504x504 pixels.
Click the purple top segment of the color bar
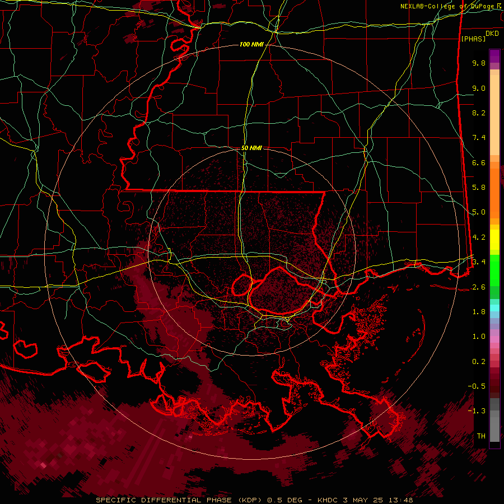coord(494,56)
